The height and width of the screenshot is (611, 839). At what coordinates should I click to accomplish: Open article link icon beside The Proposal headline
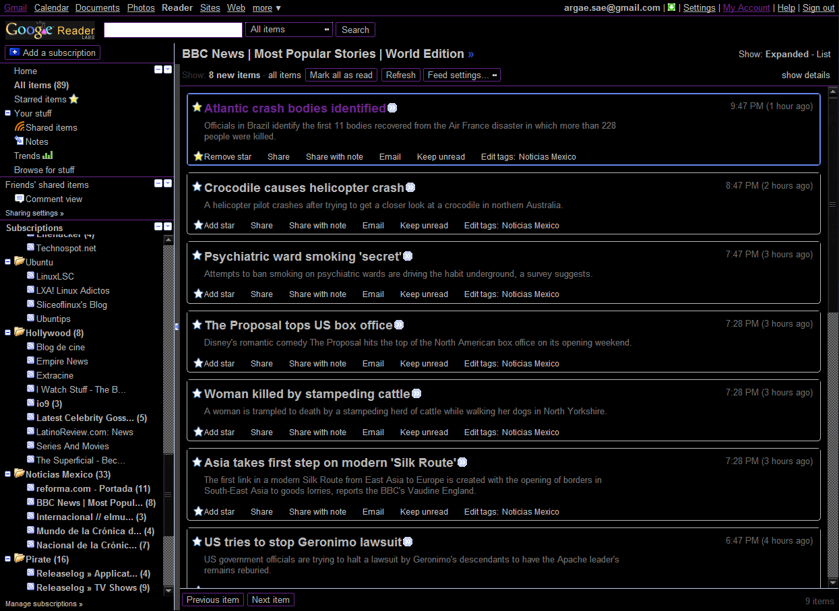399,325
